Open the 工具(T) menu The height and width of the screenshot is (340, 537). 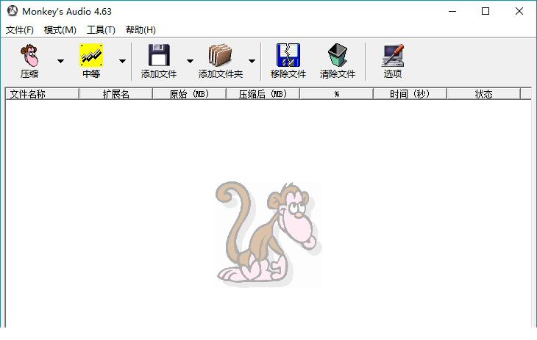pos(101,30)
